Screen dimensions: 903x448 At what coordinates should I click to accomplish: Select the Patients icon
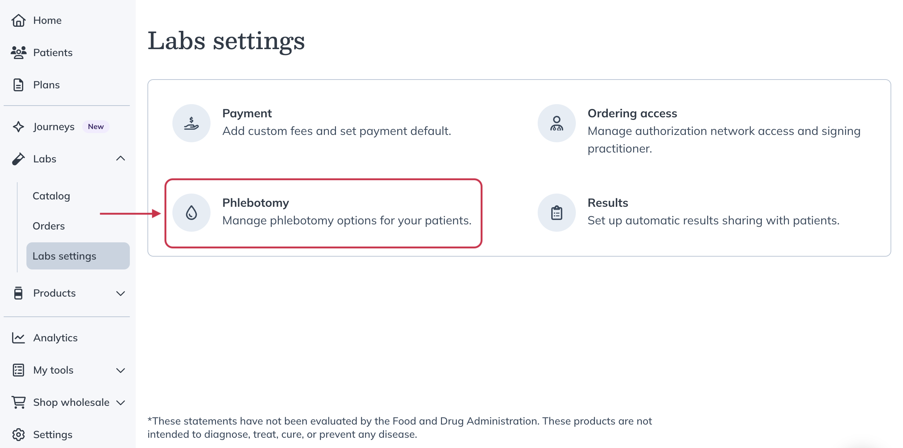click(18, 52)
